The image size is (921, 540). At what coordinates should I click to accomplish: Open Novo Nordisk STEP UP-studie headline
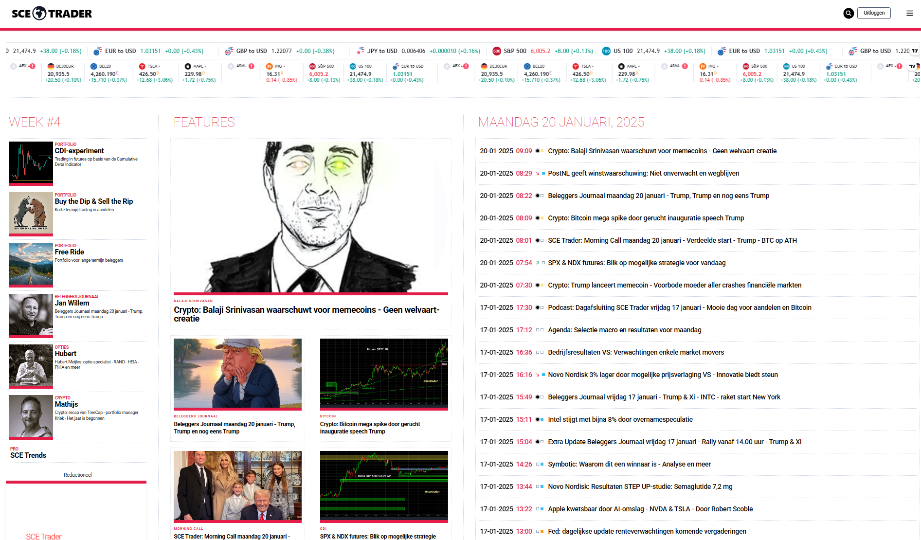pyautogui.click(x=640, y=486)
